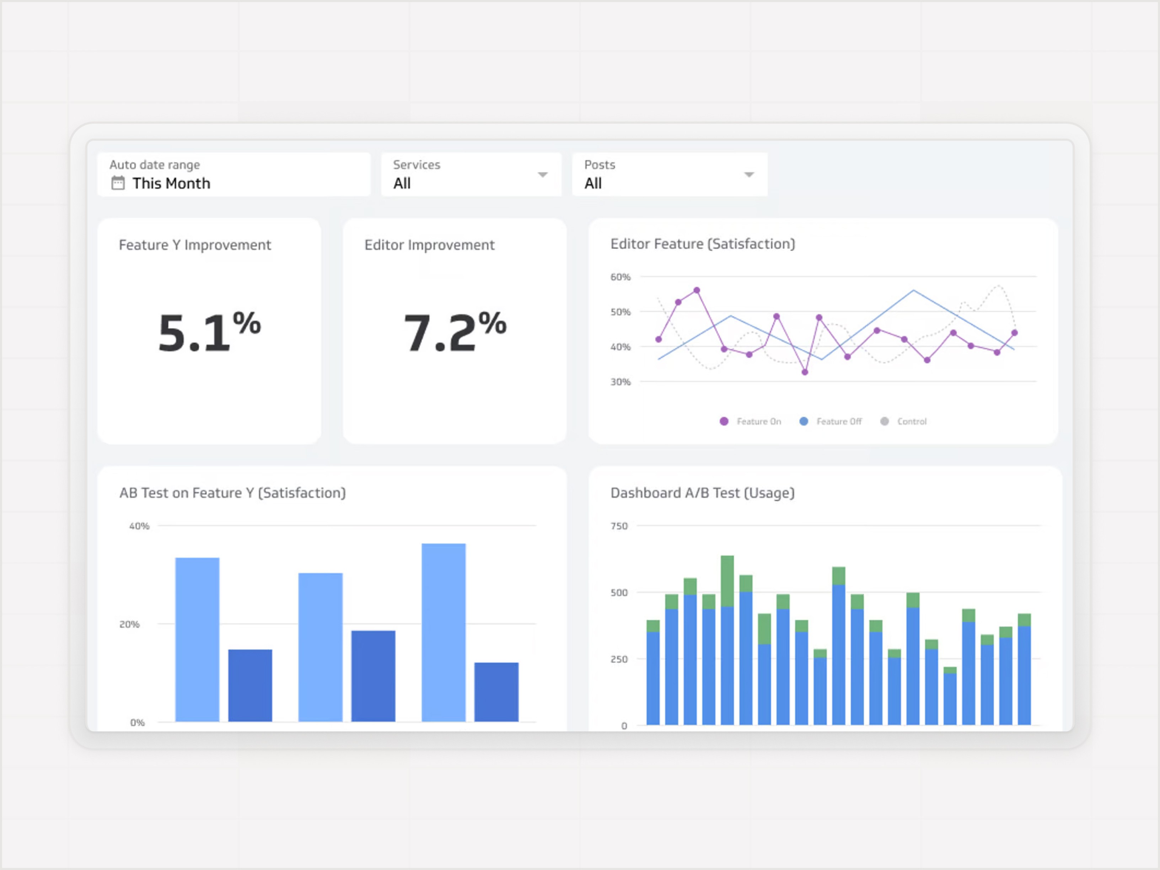Click the 7.2% Editor Improvement value
1160x870 pixels.
click(x=455, y=332)
